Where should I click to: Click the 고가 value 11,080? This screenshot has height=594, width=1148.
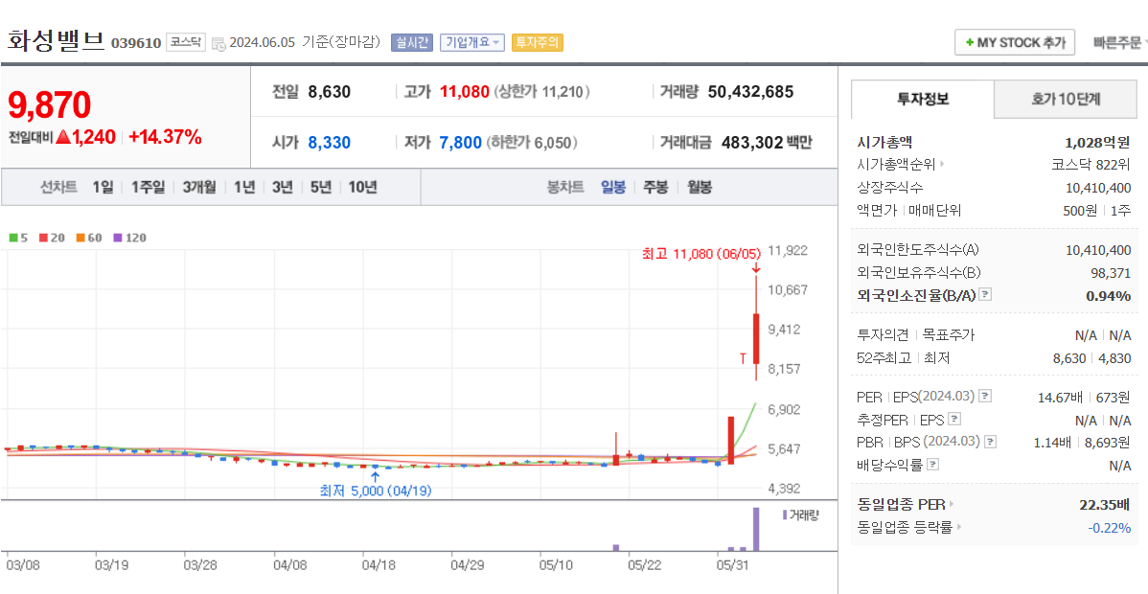tap(464, 92)
